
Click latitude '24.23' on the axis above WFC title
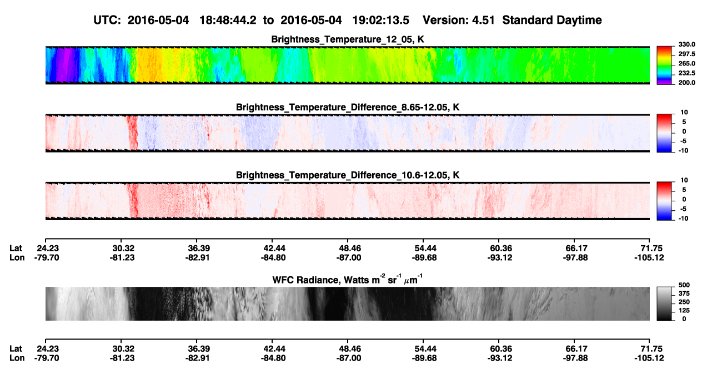[x=48, y=248]
